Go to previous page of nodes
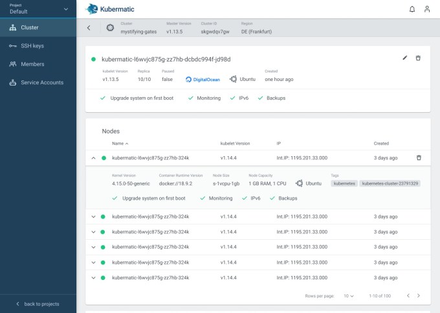 click(x=408, y=296)
